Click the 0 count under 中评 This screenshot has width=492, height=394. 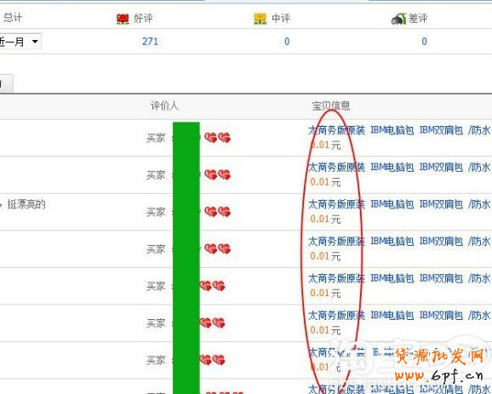(287, 42)
